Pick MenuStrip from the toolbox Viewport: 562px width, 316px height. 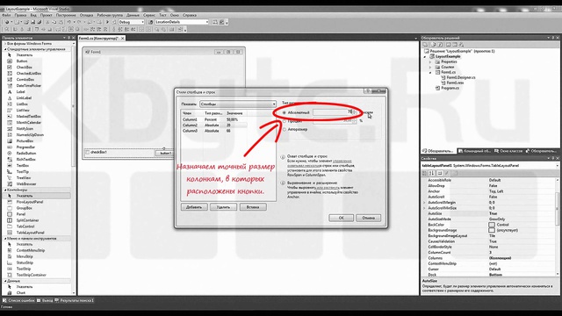coord(25,256)
